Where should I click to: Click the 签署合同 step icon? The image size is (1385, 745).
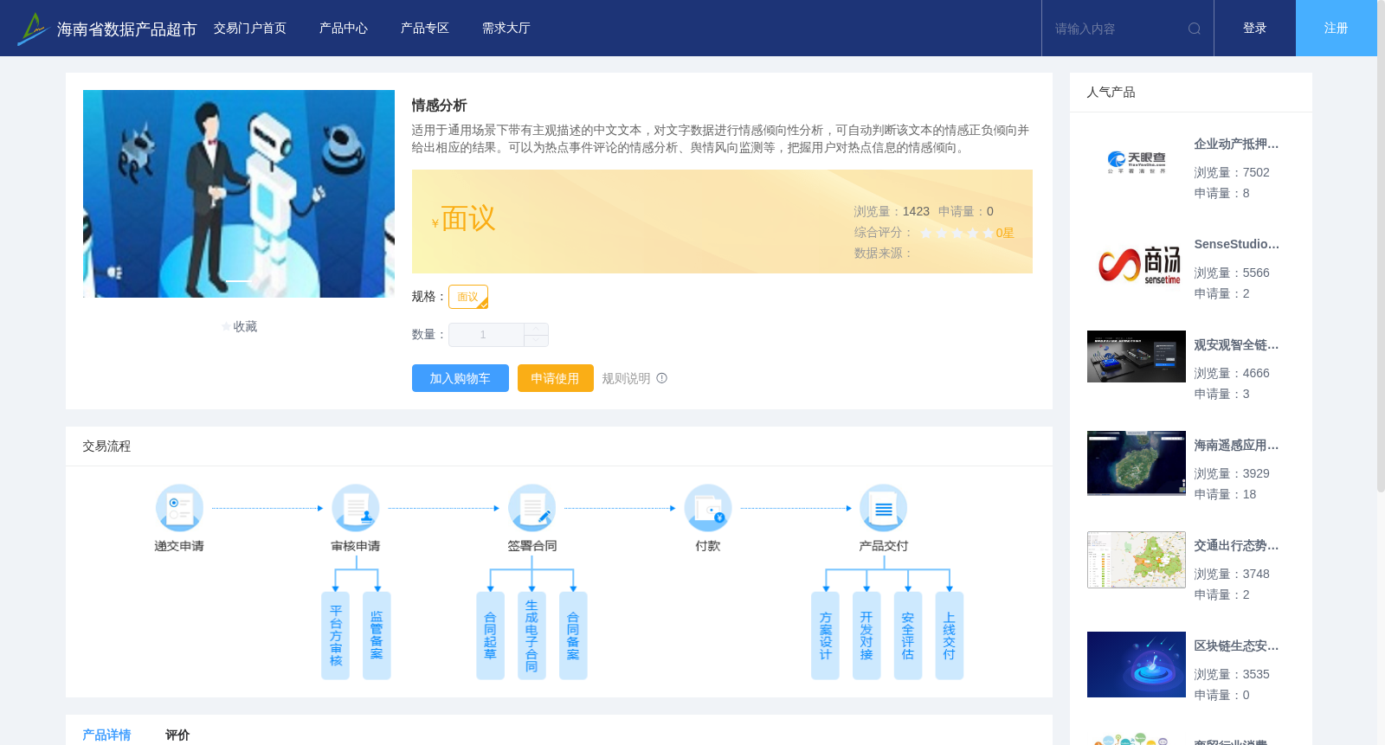pyautogui.click(x=531, y=508)
